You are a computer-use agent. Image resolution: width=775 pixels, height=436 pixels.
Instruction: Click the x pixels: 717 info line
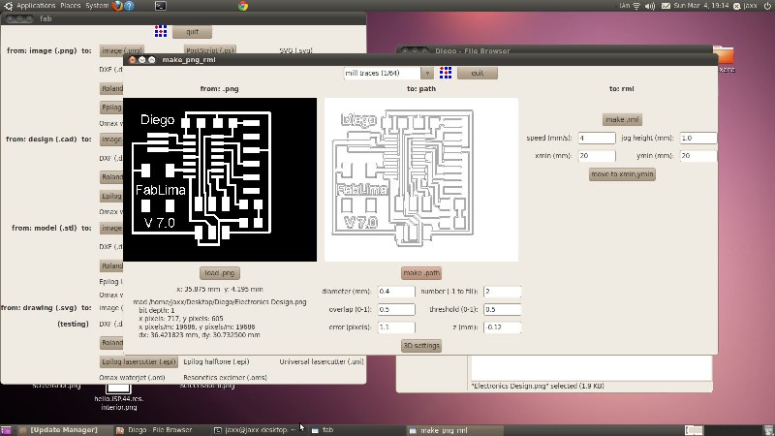pos(181,319)
